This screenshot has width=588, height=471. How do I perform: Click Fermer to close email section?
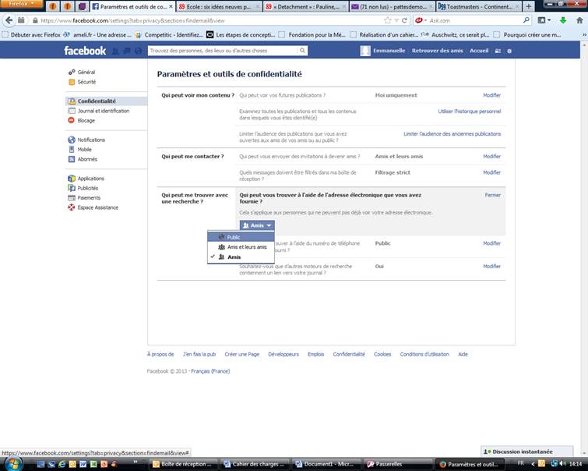tap(493, 195)
